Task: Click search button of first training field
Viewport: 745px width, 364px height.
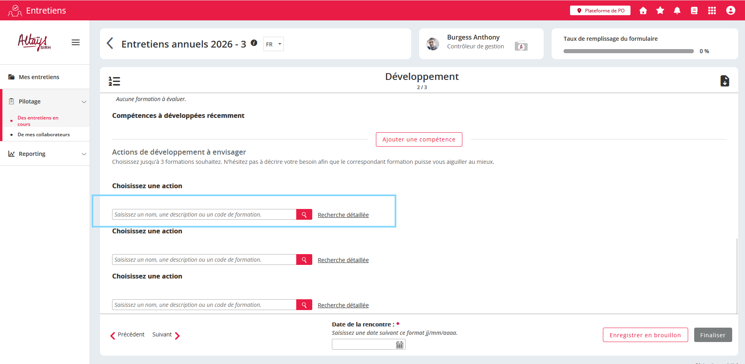Action: click(x=304, y=215)
